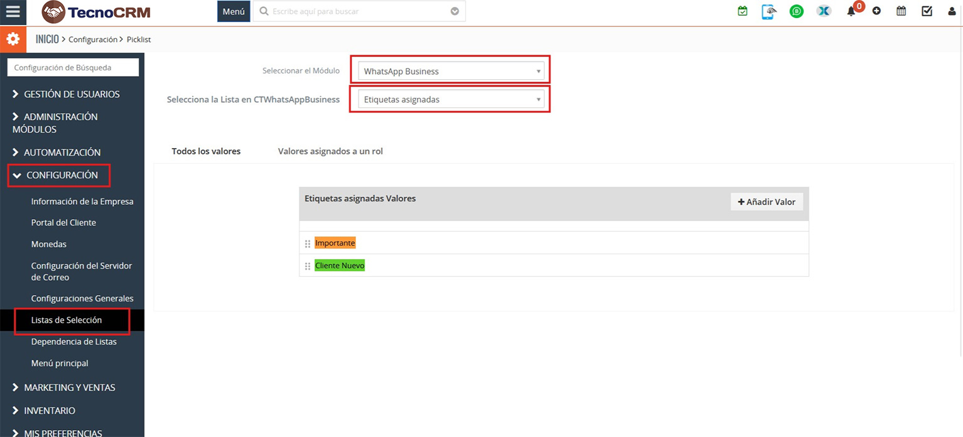Click the Añadir Valor button
Image resolution: width=963 pixels, height=437 pixels.
click(x=767, y=202)
